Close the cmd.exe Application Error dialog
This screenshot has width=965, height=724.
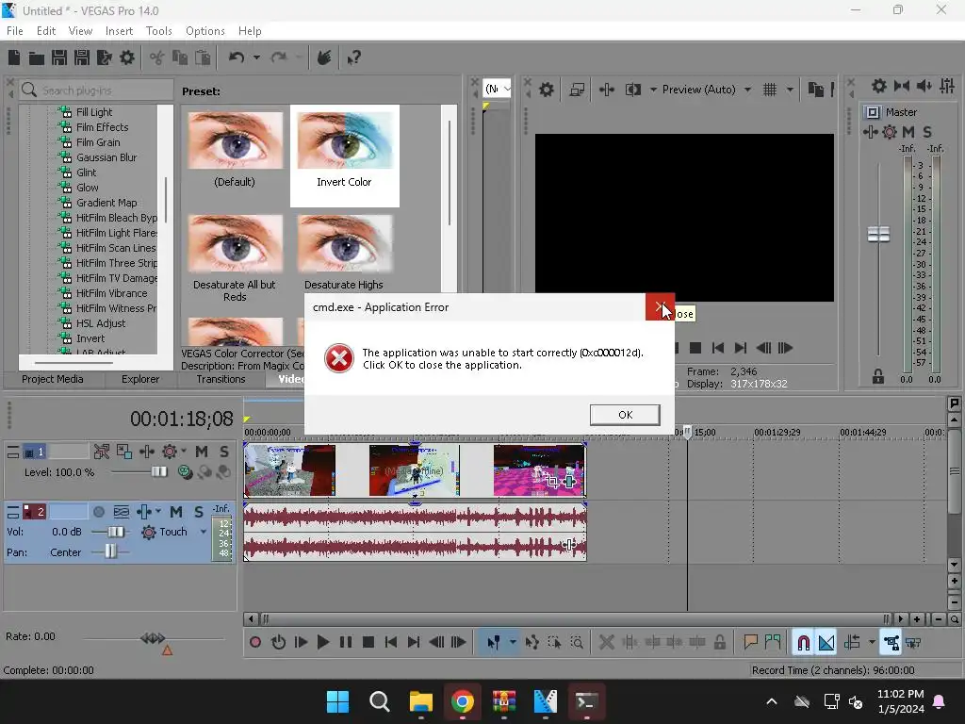coord(660,306)
